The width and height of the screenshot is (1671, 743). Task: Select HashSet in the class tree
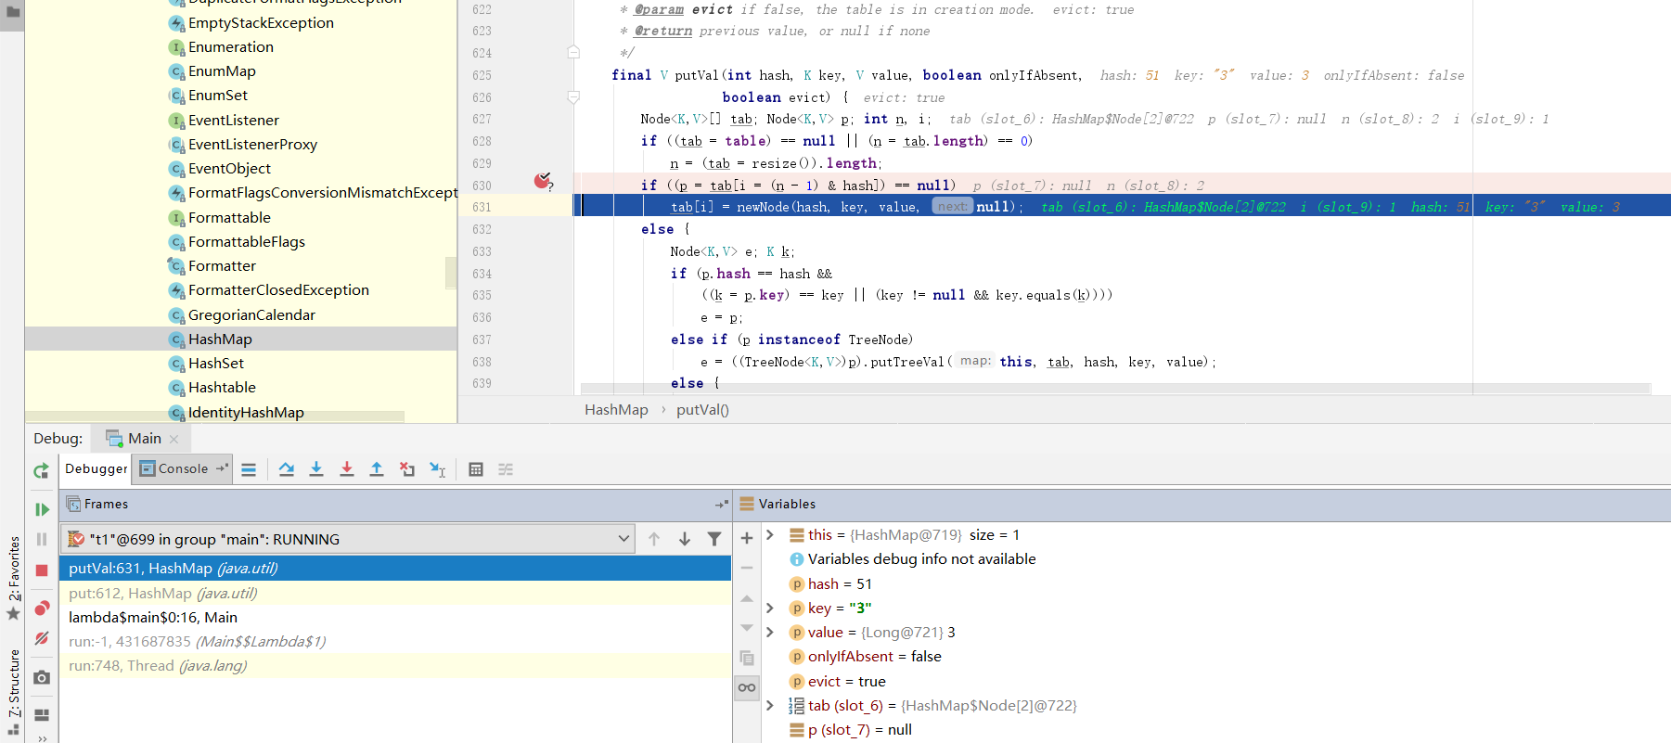(x=216, y=364)
